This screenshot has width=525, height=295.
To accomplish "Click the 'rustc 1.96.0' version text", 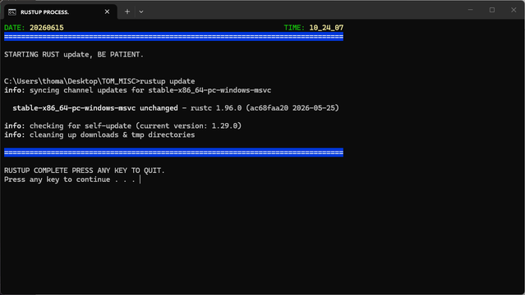I will click(x=216, y=108).
